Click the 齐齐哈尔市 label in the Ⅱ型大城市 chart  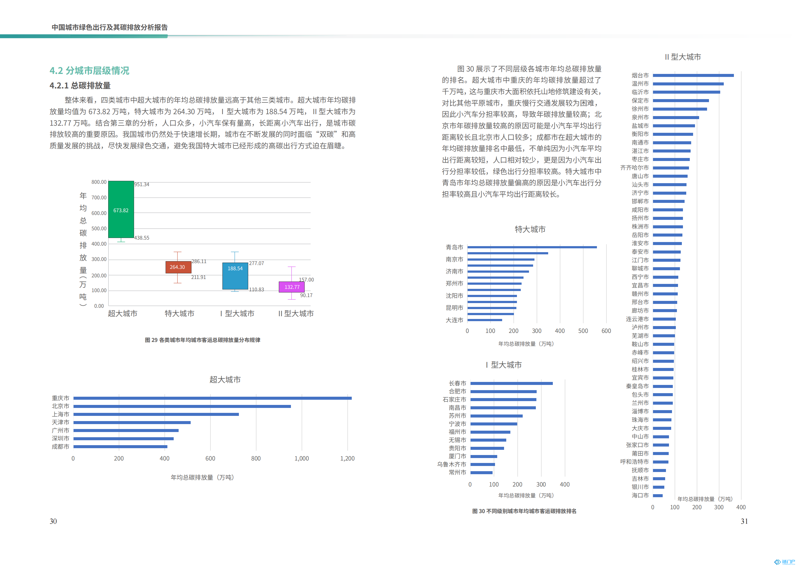tap(634, 168)
